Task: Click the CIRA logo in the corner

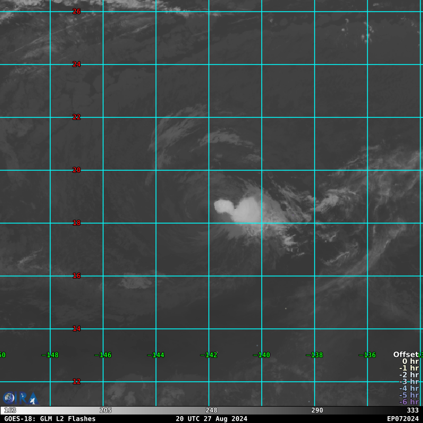Action: click(20, 398)
